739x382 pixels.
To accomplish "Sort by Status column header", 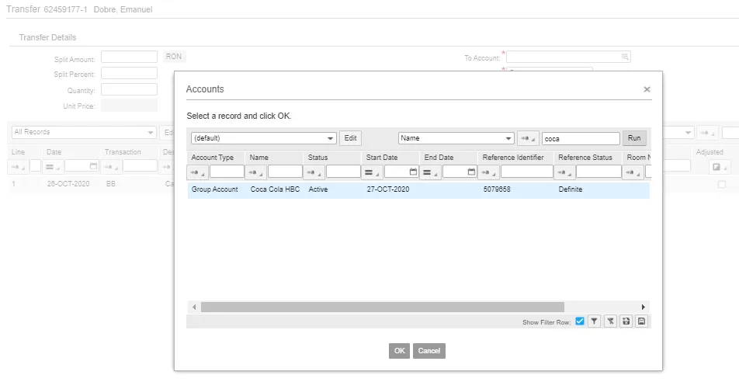I will click(x=317, y=158).
